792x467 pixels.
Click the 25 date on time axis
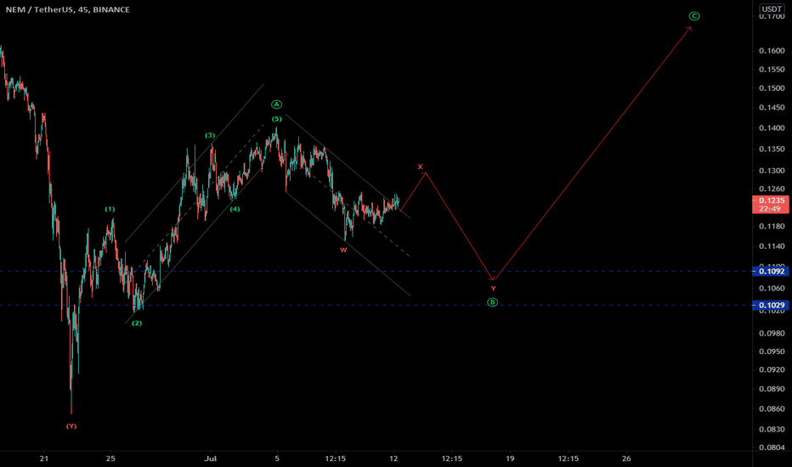tap(110, 459)
